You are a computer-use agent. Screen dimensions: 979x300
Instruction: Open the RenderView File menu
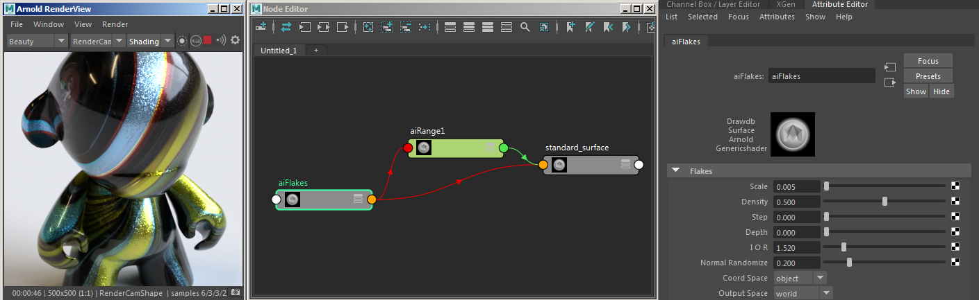click(x=17, y=24)
